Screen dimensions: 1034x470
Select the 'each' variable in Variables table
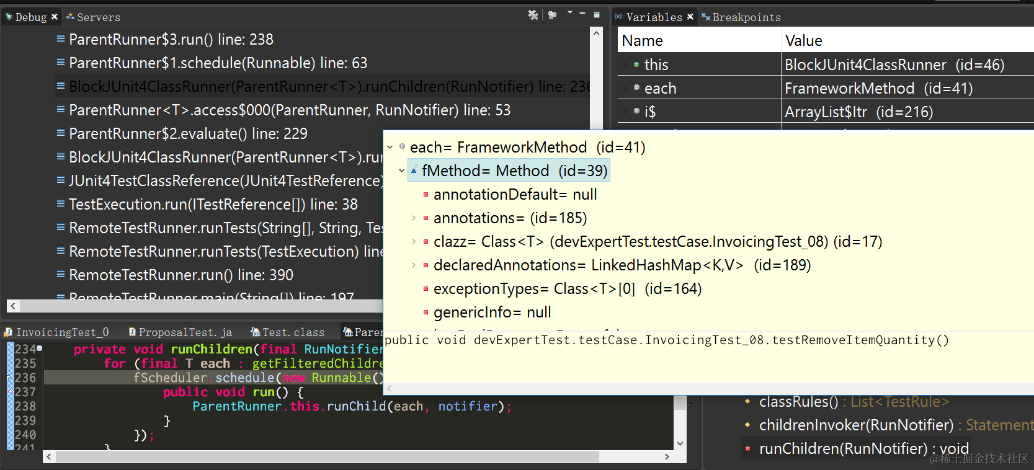coord(660,88)
